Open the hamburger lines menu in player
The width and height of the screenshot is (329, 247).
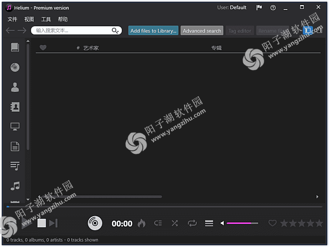point(209,223)
